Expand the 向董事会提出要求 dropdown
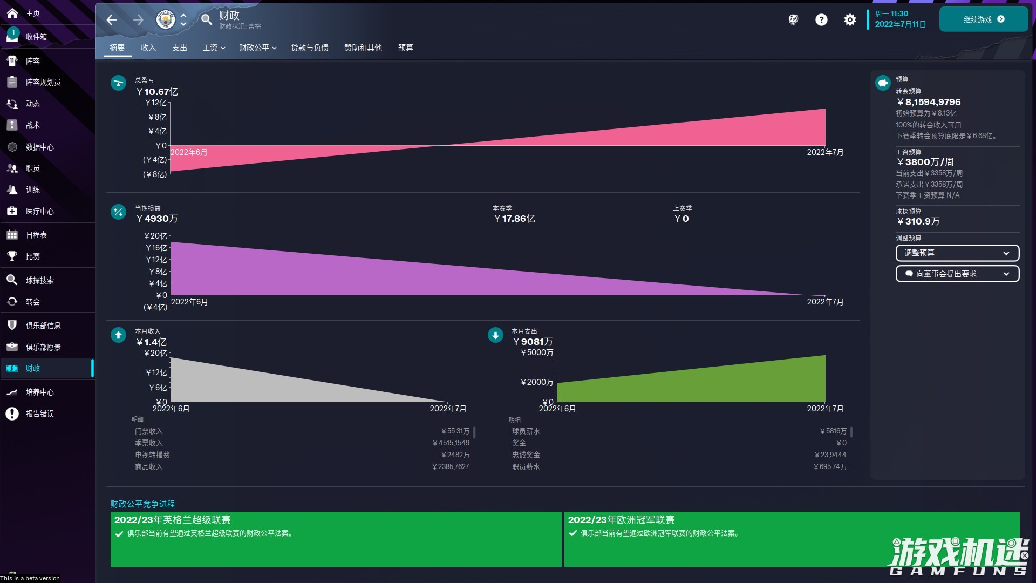This screenshot has height=583, width=1036. (x=957, y=274)
